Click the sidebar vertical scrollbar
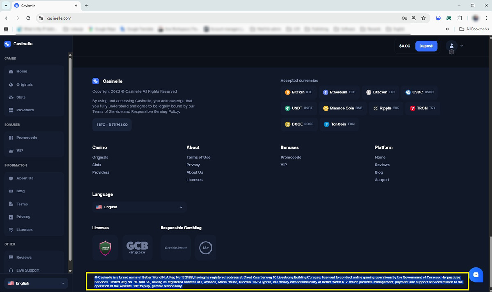 (x=70, y=160)
